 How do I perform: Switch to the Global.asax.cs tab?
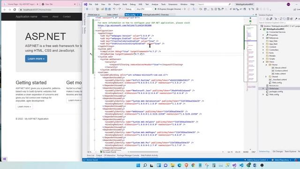coord(94,15)
